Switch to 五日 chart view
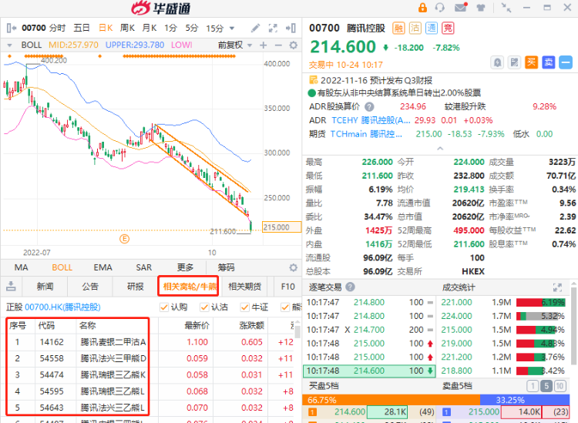Viewport: 578px width, 423px height. click(82, 28)
